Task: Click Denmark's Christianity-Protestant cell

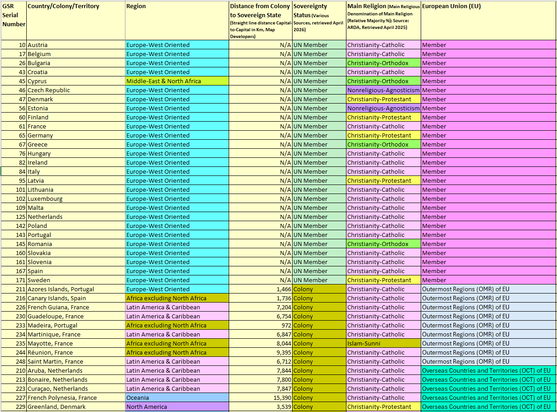Action: (384, 99)
